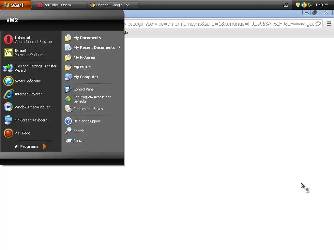
Task: Click the avast! SafeZone label
Action: (x=28, y=81)
